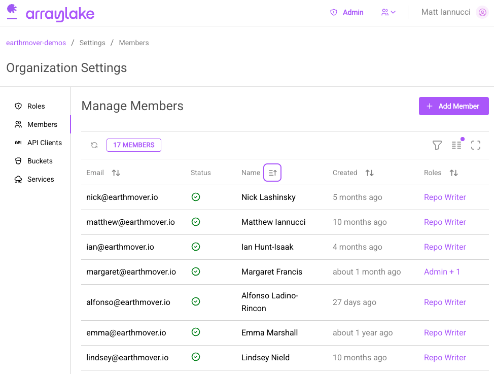Viewport: 494px width, 374px height.
Task: Open the organization switcher people dropdown
Action: pyautogui.click(x=388, y=12)
